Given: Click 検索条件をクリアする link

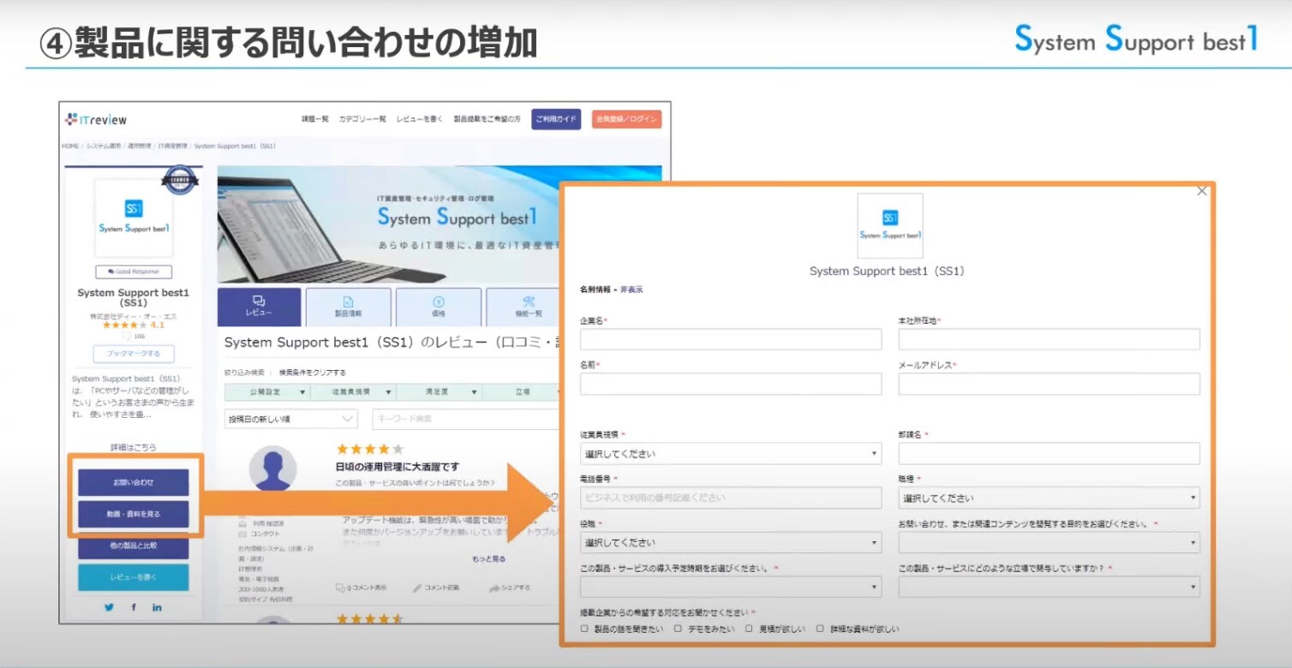Looking at the screenshot, I should (313, 373).
